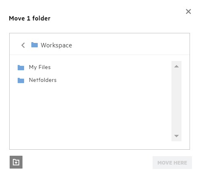
Task: Click blank header area right of Workspace
Action: (130, 45)
